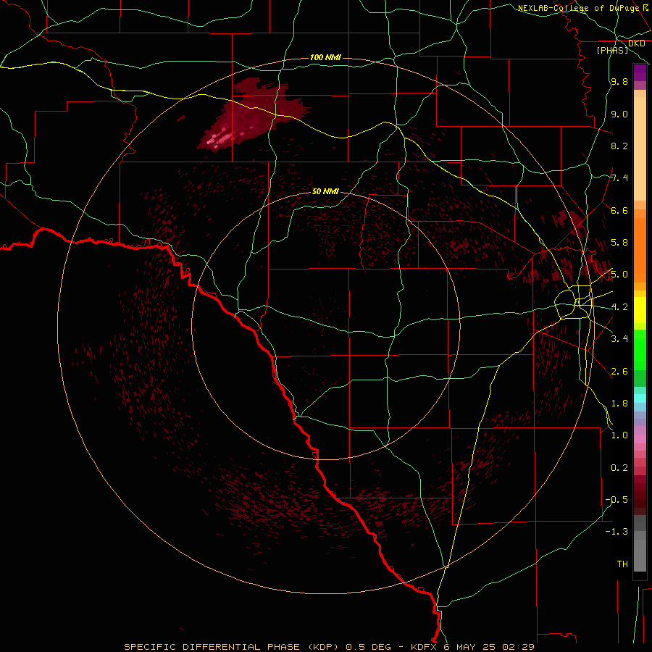Click the 5.8 scale value

619,243
